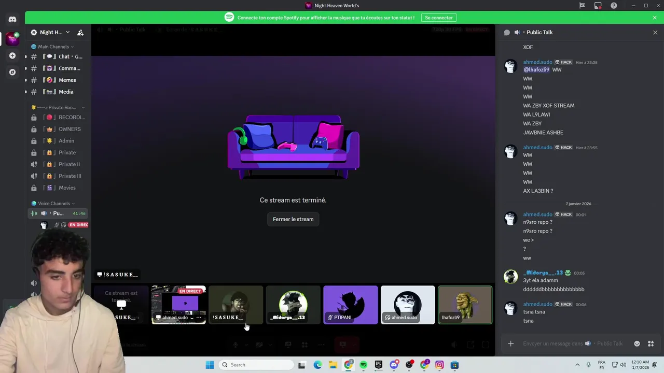Screen dimensions: 664x373
Task: Toggle microphone mute in call controls
Action: pyautogui.click(x=235, y=345)
